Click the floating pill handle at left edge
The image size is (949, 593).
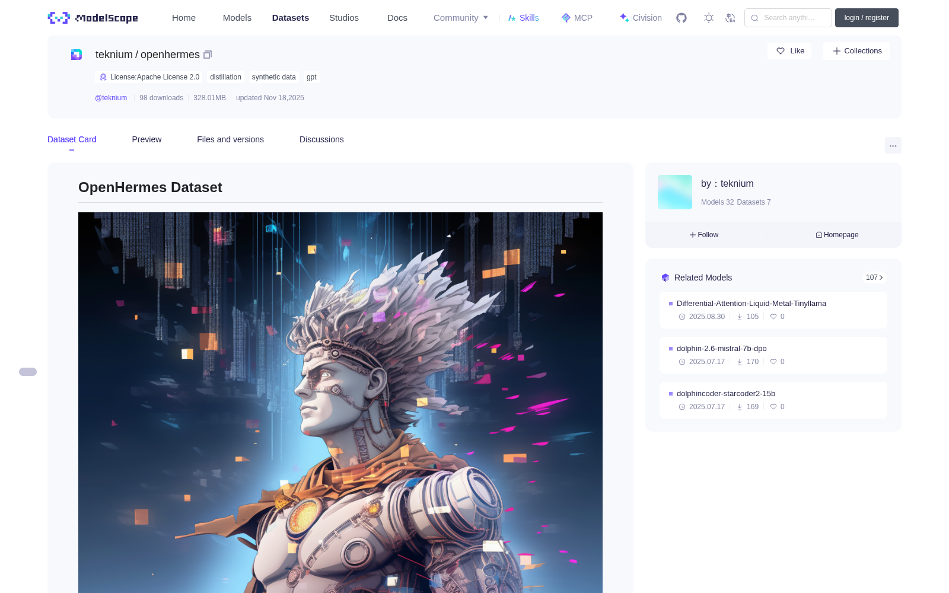(x=28, y=372)
